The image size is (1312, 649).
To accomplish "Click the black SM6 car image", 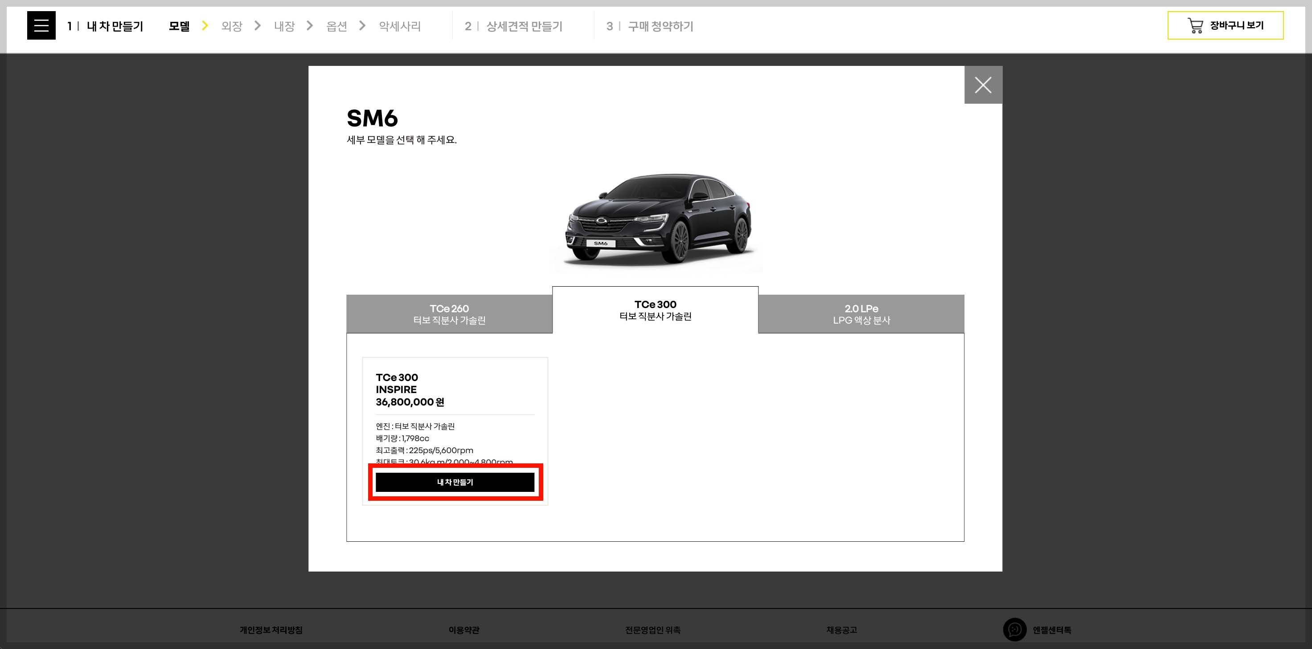I will click(657, 220).
